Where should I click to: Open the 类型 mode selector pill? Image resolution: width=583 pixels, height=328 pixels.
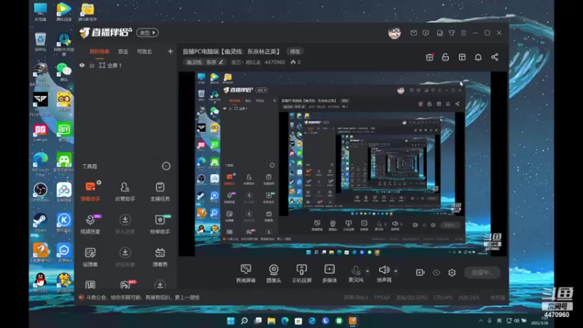click(147, 33)
